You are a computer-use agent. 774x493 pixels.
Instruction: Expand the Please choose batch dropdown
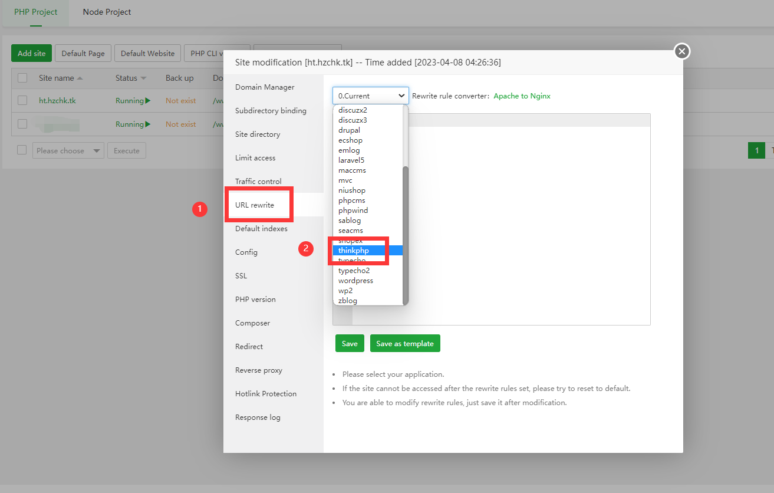point(68,151)
